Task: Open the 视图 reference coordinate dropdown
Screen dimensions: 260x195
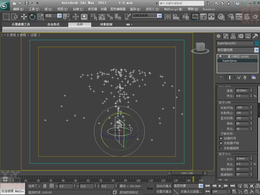Action: pos(59,16)
